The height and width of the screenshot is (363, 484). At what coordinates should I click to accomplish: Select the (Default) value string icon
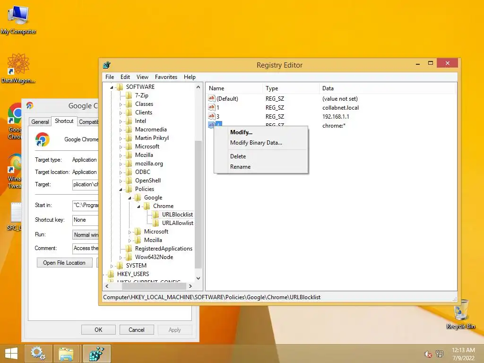pos(211,98)
